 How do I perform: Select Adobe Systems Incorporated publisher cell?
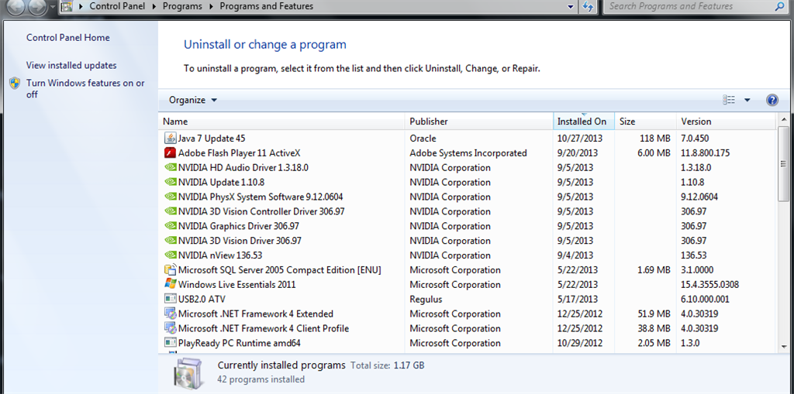coord(468,152)
